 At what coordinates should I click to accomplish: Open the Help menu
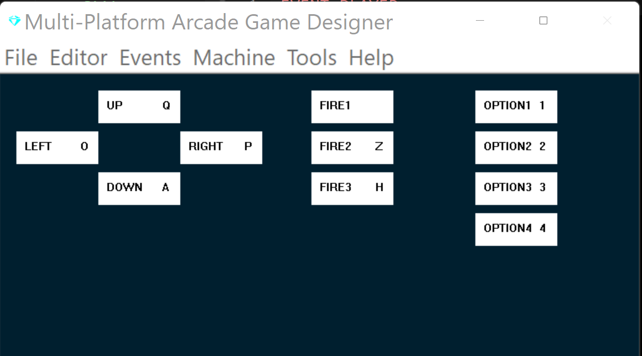pos(371,58)
